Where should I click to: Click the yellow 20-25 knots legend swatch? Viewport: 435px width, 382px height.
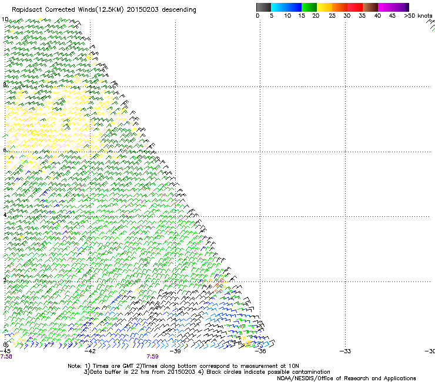(x=324, y=7)
